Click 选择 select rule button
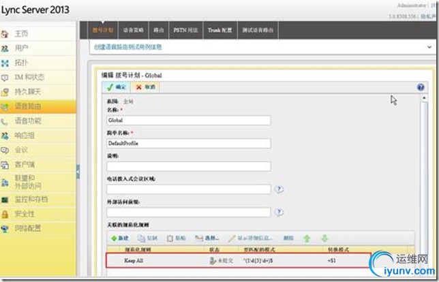 click(x=207, y=238)
